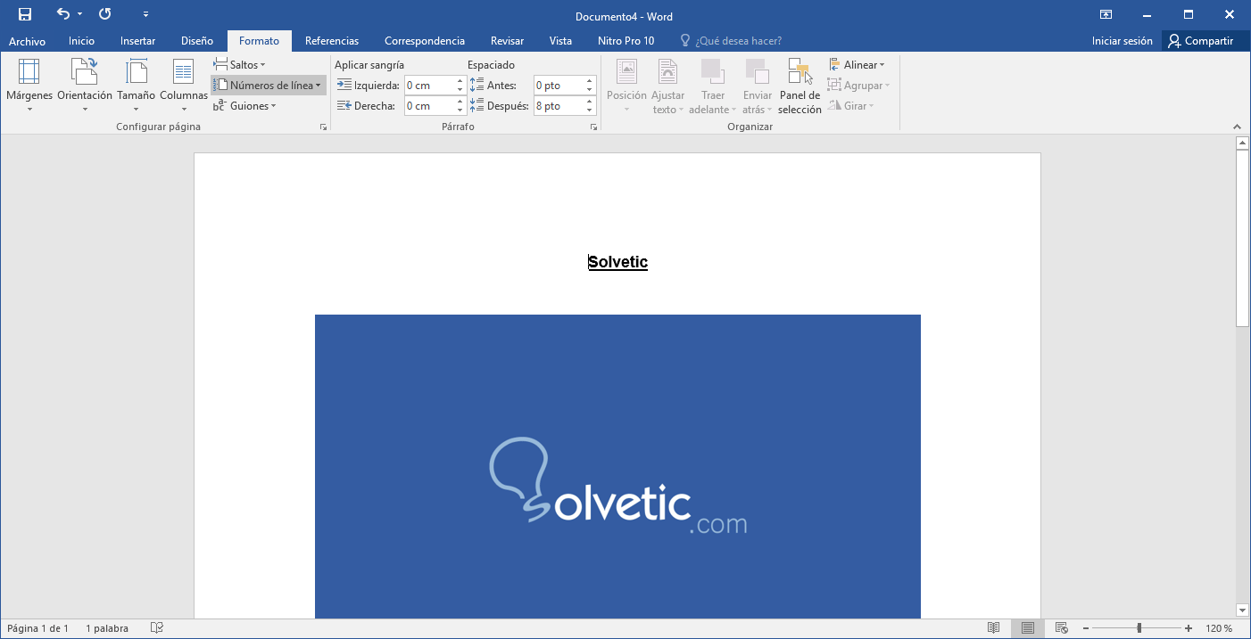Click the zoom out minus button
This screenshot has height=639, width=1251.
pos(1086,628)
